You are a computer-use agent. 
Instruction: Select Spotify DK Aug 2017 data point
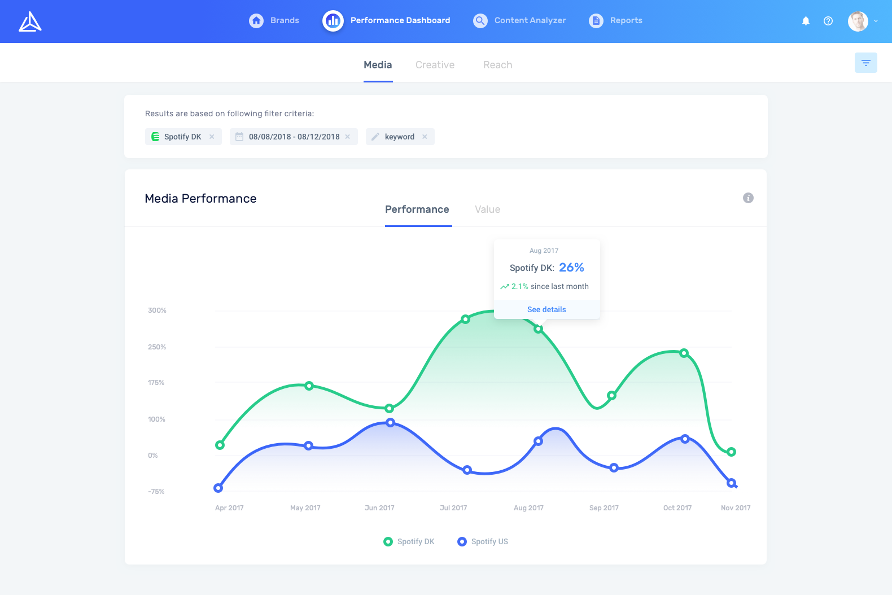539,329
